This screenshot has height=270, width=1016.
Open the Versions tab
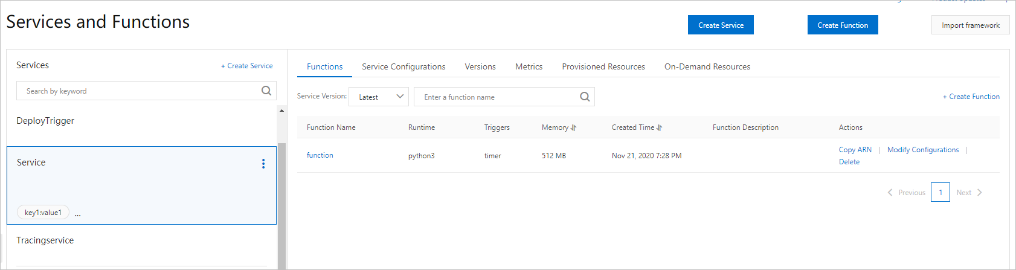(480, 66)
